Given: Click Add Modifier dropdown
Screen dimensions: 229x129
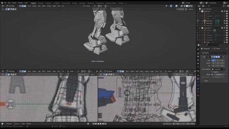Looking at the screenshot, I should 214,53.
